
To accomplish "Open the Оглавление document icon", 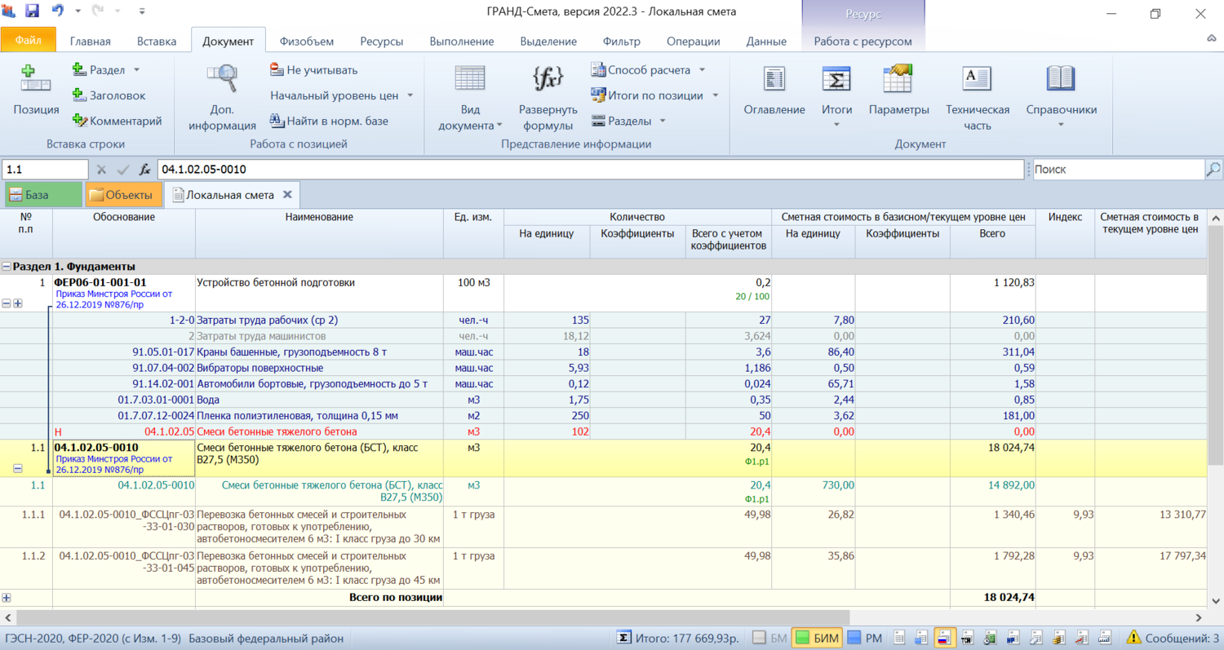I will pos(774,80).
